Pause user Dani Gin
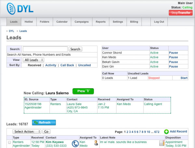This screenshot has width=195, height=148. click(x=173, y=67)
